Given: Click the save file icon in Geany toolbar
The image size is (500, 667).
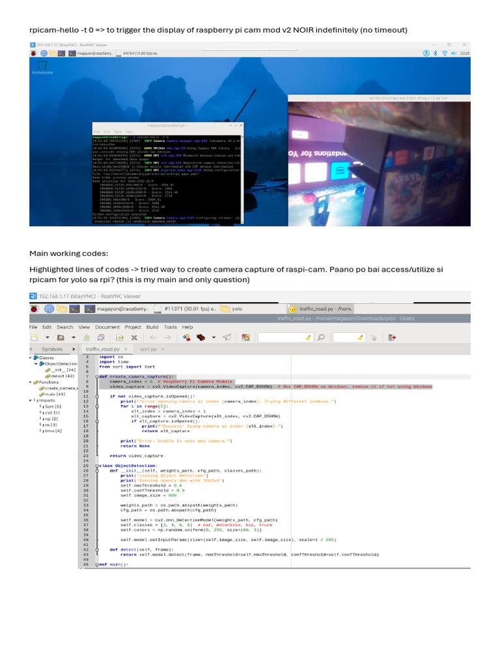Looking at the screenshot, I should click(87, 337).
